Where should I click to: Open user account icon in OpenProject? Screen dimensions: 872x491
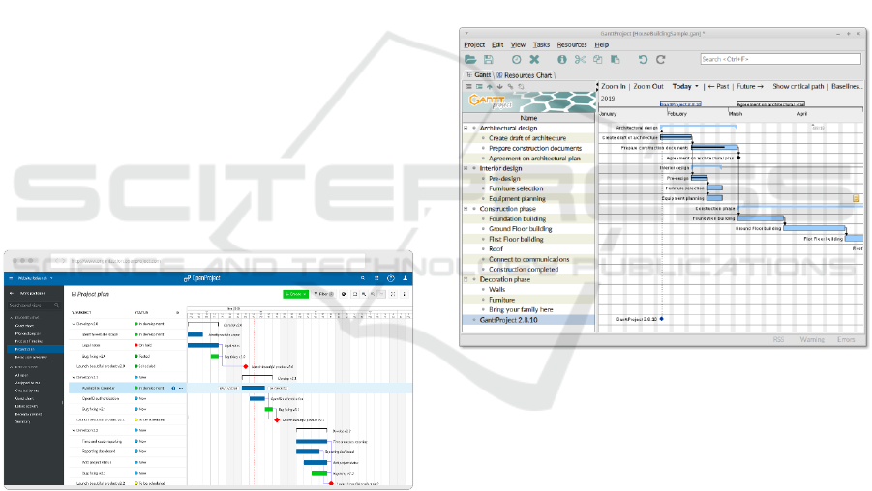click(x=405, y=278)
